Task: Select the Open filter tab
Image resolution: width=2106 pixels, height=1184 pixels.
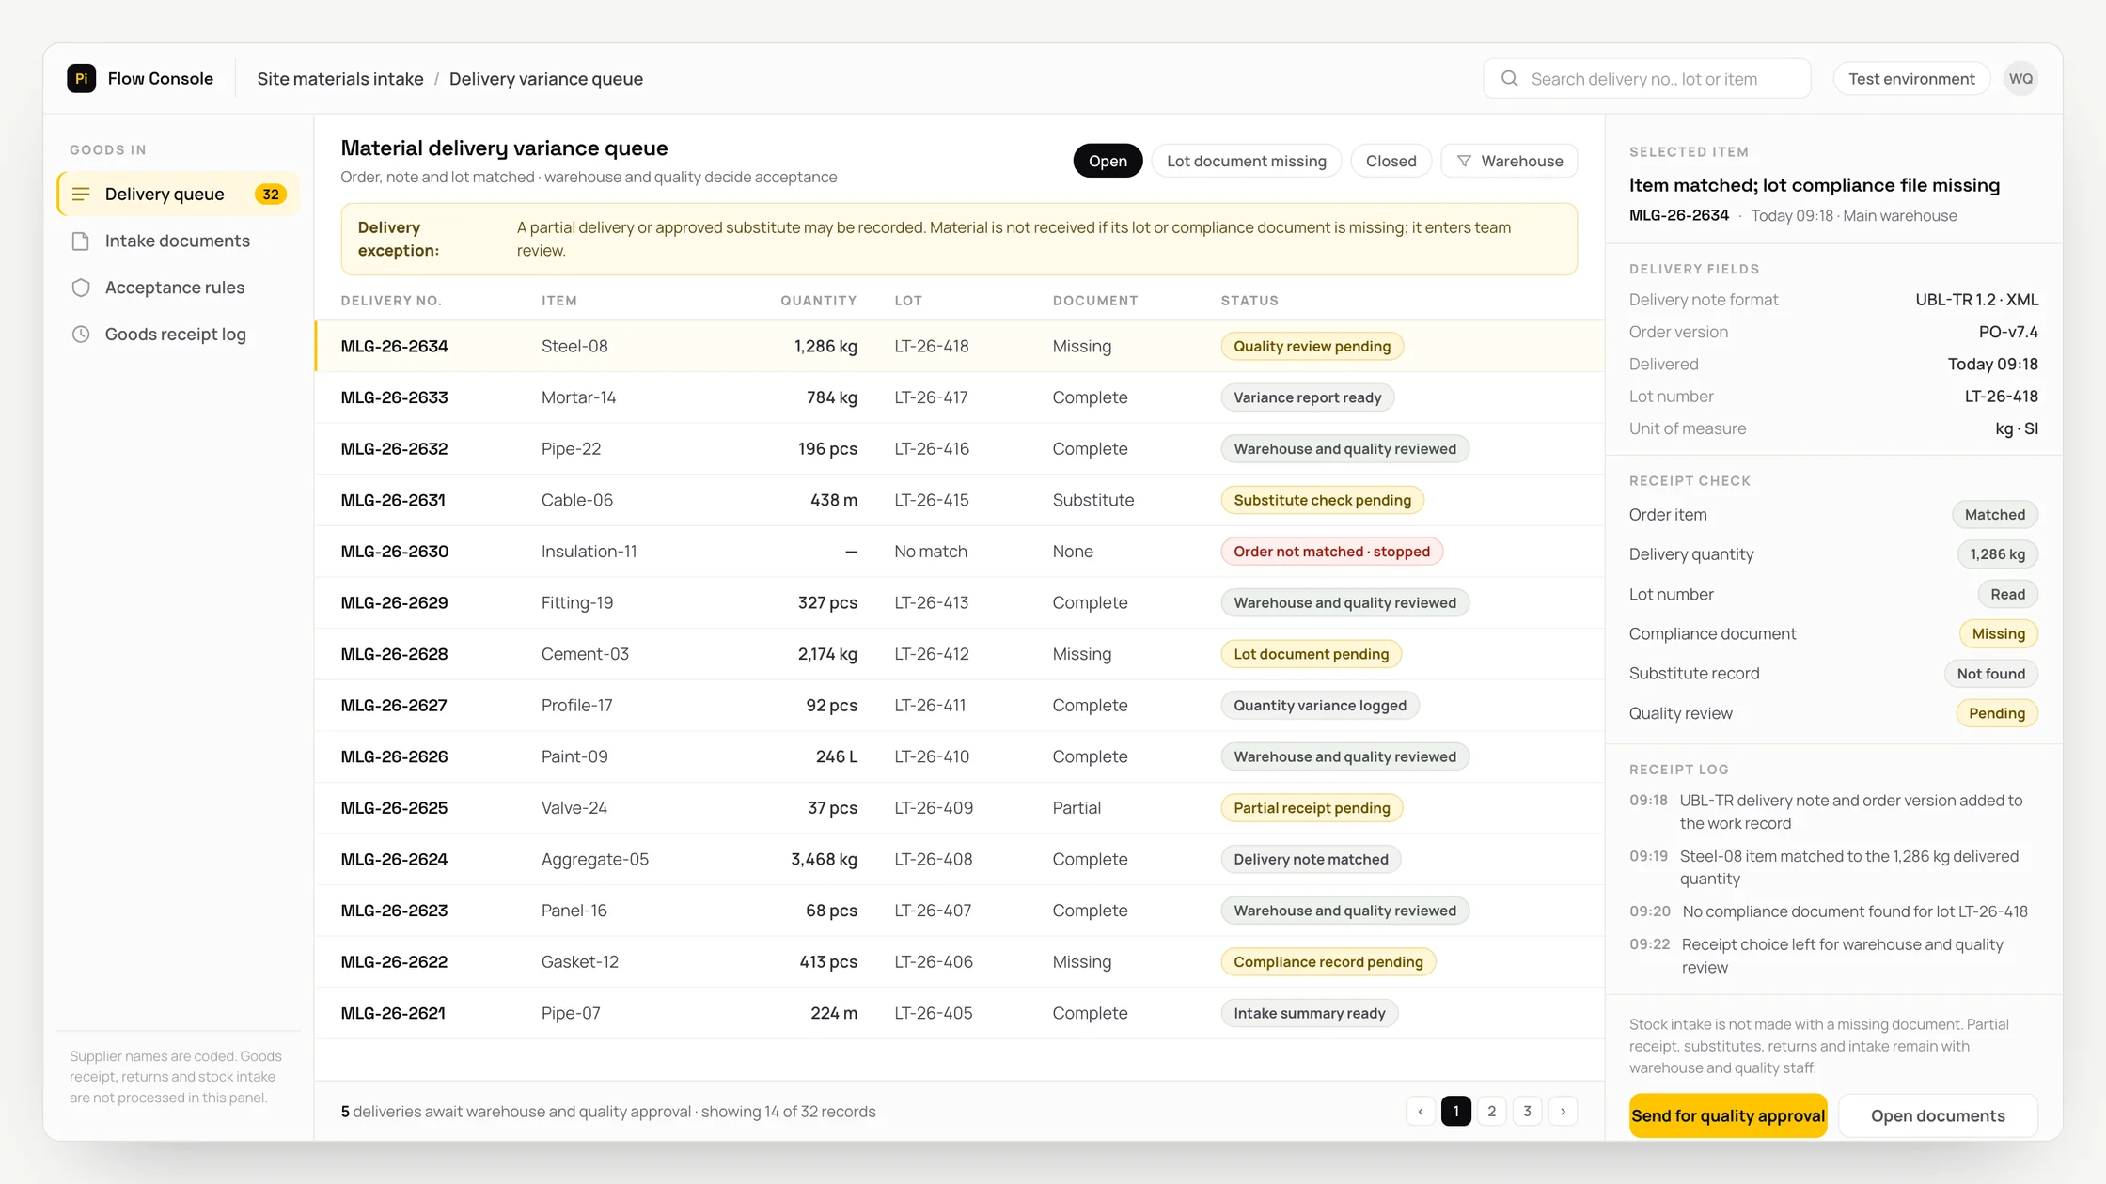Action: click(x=1108, y=162)
